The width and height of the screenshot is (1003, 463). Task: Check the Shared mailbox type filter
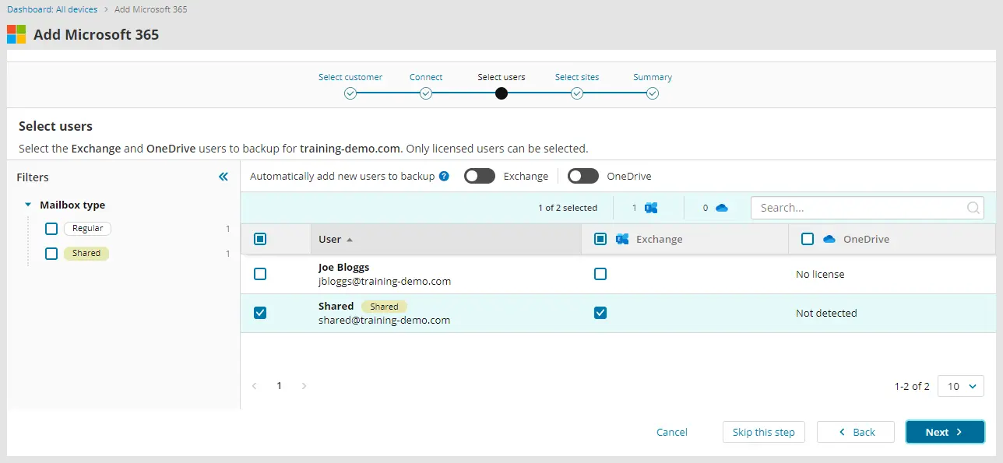[51, 254]
